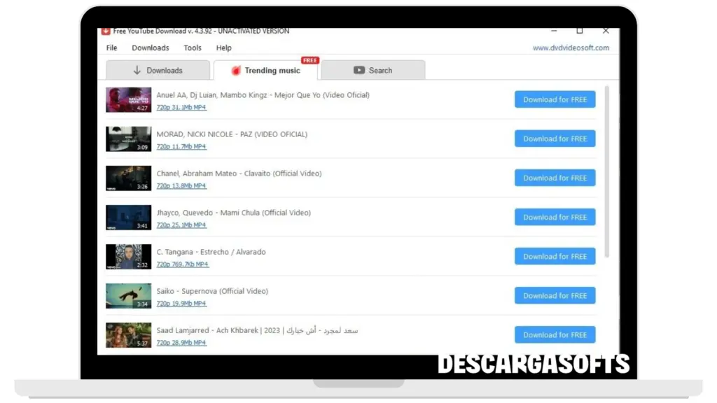The image size is (717, 403).
Task: Select the Mami Chula video thumbnail
Action: (128, 218)
